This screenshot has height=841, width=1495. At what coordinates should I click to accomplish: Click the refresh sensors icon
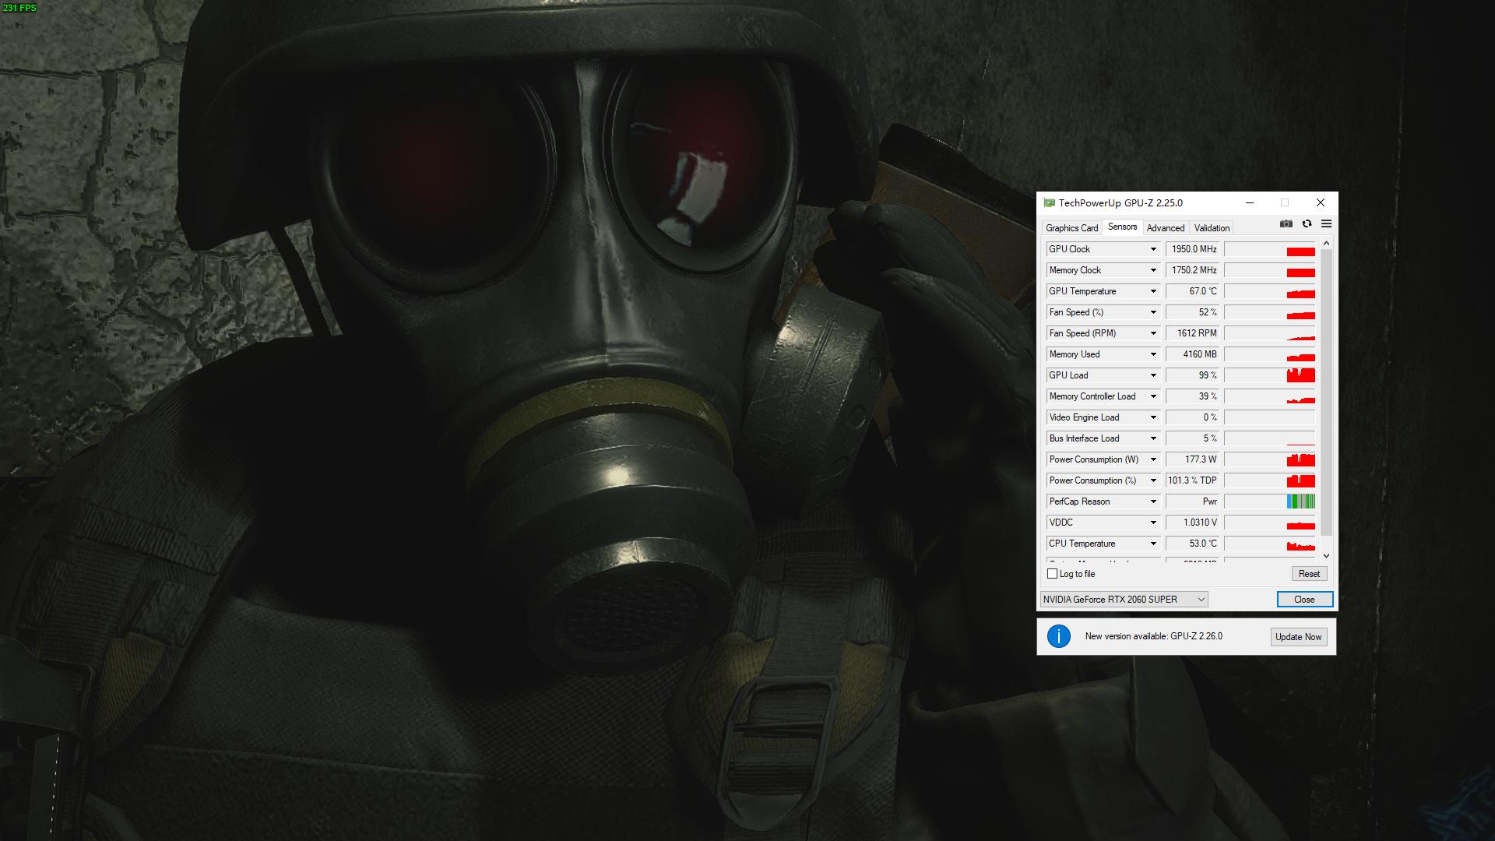[1307, 224]
